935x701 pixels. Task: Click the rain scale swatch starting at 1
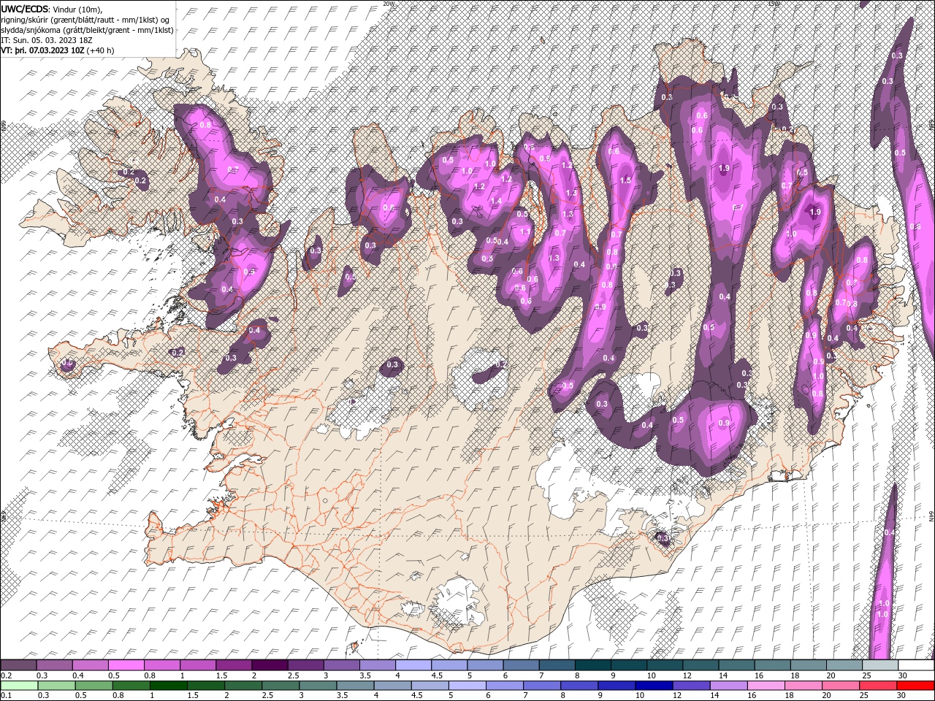pos(168,686)
